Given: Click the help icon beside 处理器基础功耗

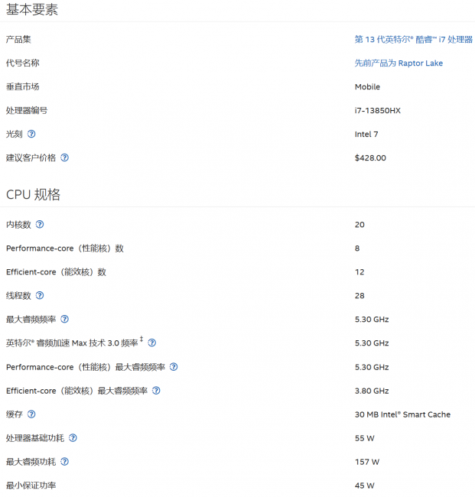Looking at the screenshot, I should click(x=73, y=437).
